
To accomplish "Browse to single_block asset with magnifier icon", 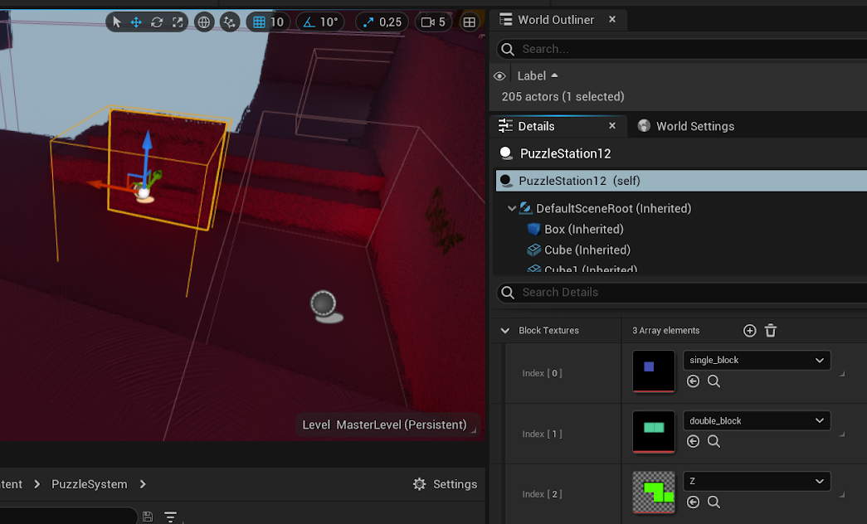I will click(x=714, y=381).
